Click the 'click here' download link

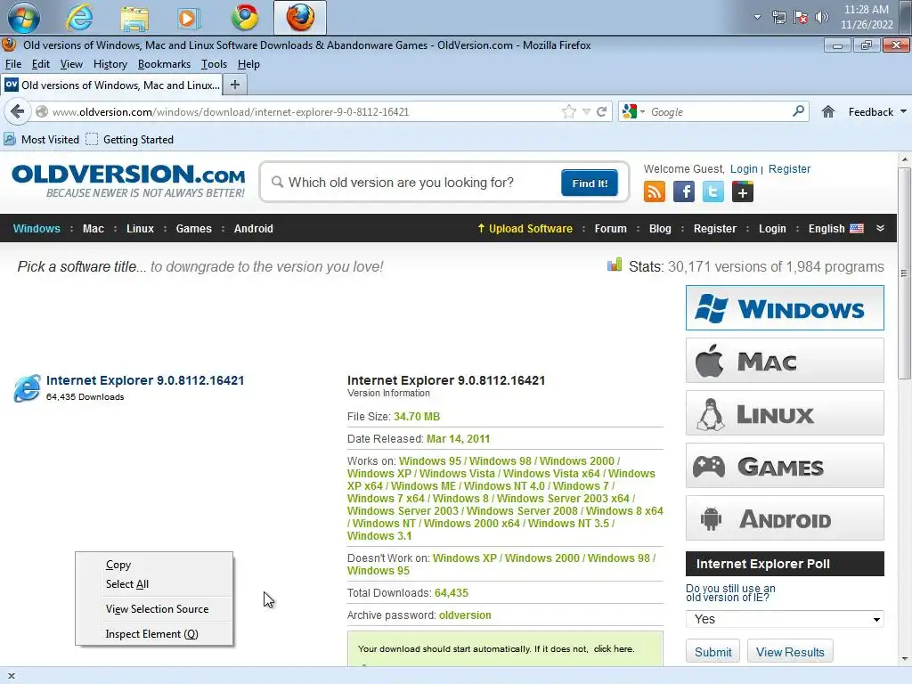pos(613,648)
